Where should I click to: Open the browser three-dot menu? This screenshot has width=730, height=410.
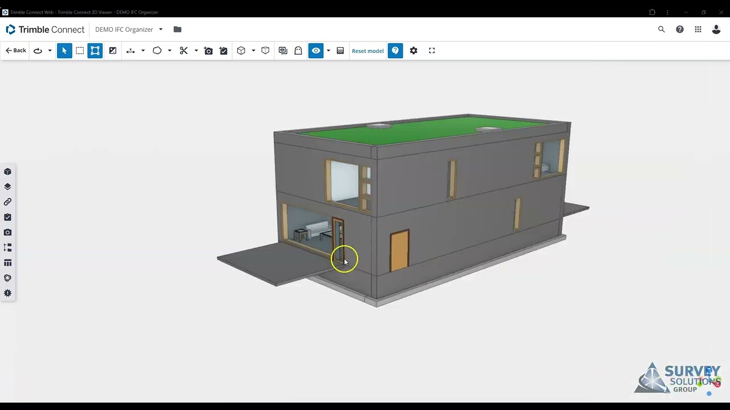[x=668, y=12]
